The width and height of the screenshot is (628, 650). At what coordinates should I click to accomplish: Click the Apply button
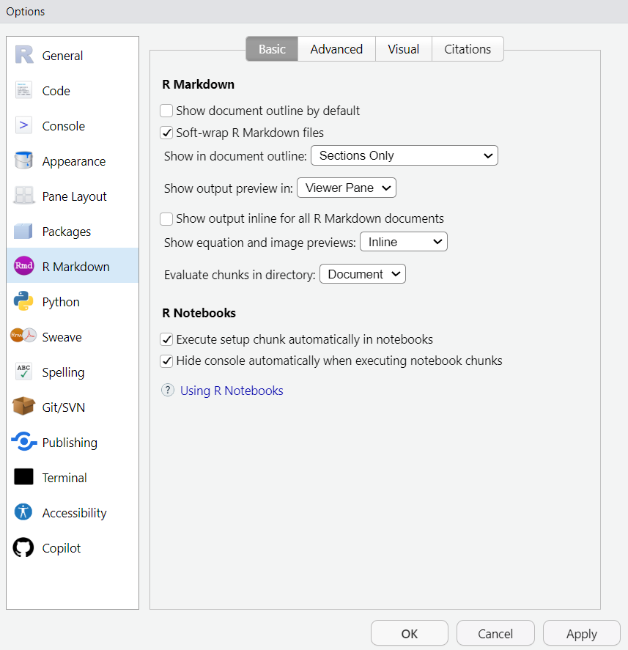coord(581,634)
